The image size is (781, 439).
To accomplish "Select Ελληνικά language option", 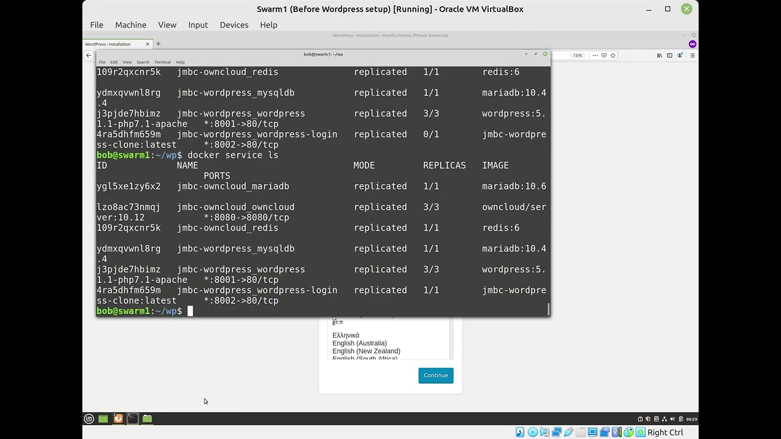I will (346, 335).
